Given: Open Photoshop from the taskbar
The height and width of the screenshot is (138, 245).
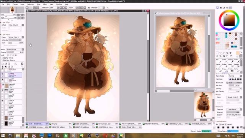Looking at the screenshot, I should 49,135.
